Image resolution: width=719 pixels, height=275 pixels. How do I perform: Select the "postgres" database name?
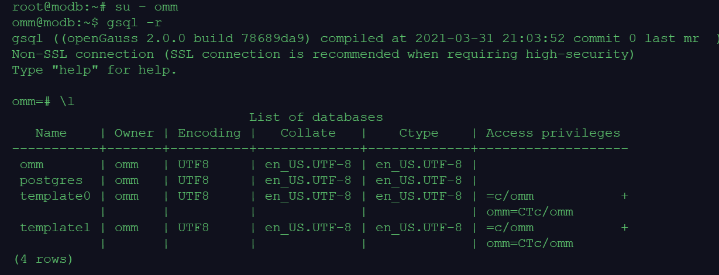(51, 180)
